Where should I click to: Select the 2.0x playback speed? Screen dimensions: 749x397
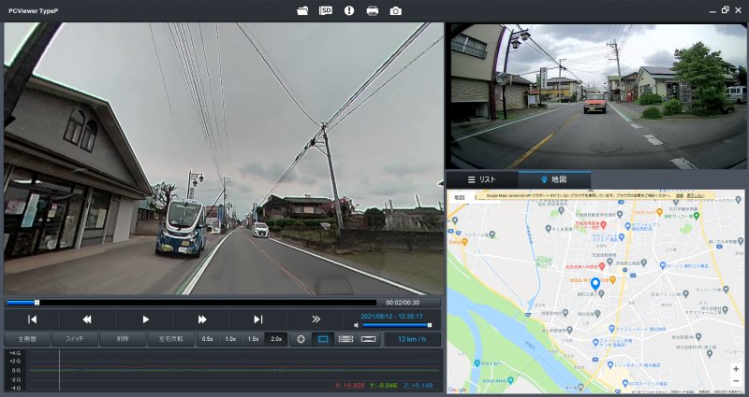pos(276,339)
